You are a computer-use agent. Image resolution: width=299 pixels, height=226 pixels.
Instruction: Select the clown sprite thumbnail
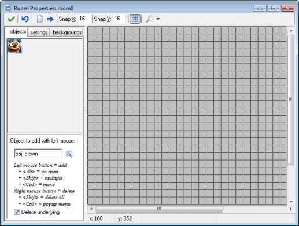coord(14,46)
